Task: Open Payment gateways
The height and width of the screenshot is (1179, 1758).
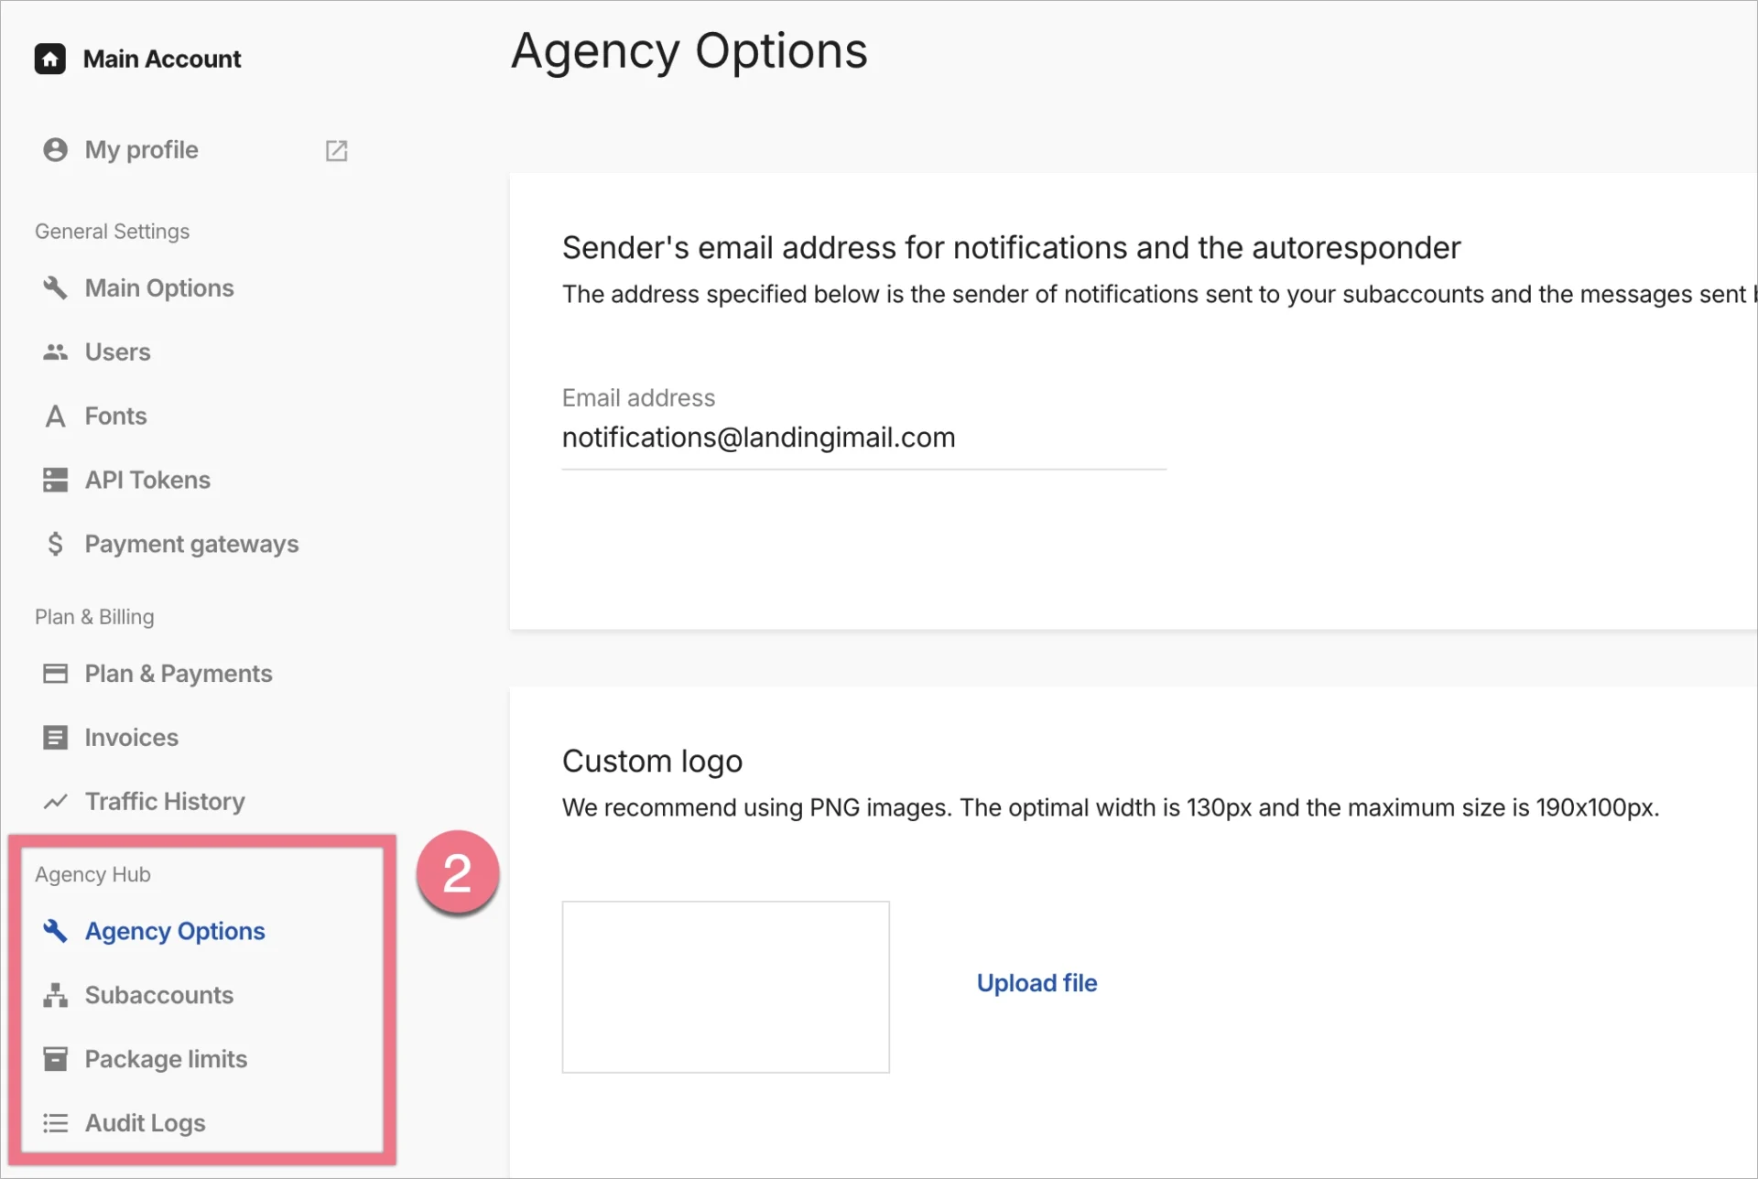Action: (191, 544)
